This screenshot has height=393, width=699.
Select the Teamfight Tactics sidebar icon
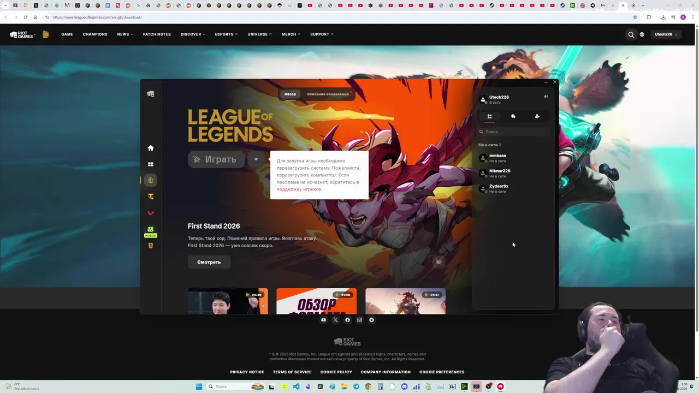point(151,196)
